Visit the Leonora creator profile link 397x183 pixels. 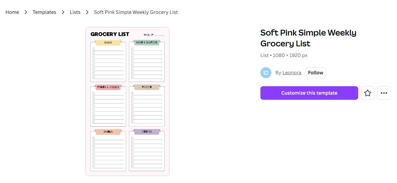pyautogui.click(x=292, y=73)
